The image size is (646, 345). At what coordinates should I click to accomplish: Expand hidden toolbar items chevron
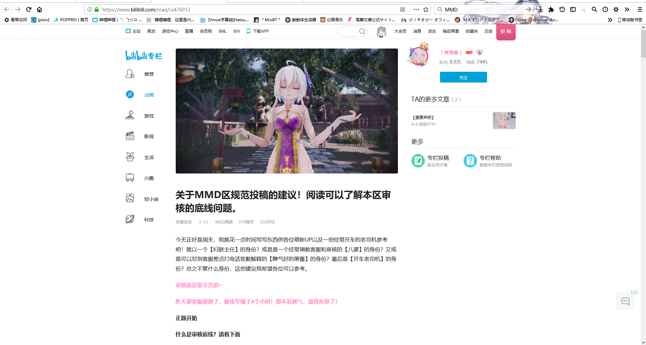tap(627, 9)
